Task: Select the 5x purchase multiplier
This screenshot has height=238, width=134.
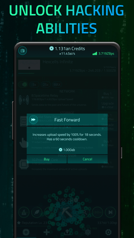Action: (x=34, y=84)
